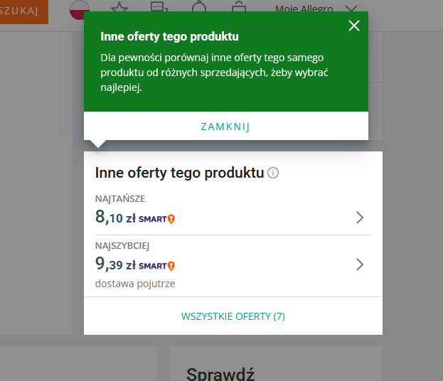The height and width of the screenshot is (381, 443).
Task: Click the 'dostawa pojutrze' delivery text
Action: tap(135, 284)
